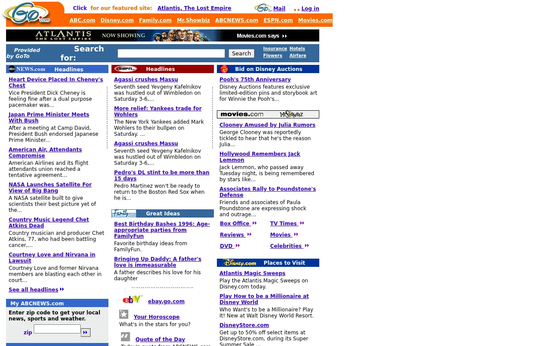Open Atlantis, The Lost Empire featured link
This screenshot has height=346, width=553.
[x=194, y=8]
